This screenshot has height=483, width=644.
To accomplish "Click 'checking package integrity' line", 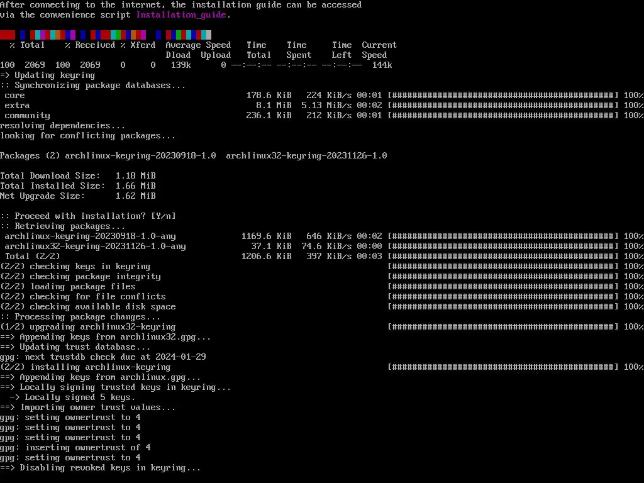I will pos(80,277).
